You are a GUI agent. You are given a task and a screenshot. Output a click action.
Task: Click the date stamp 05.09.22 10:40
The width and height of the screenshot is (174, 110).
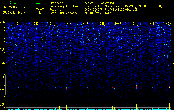tap(14, 13)
